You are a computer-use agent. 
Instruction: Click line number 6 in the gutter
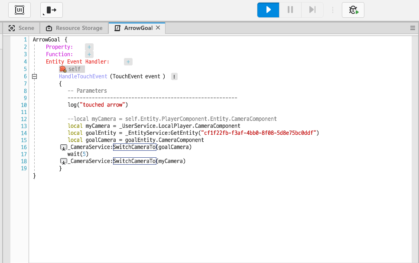(25, 76)
